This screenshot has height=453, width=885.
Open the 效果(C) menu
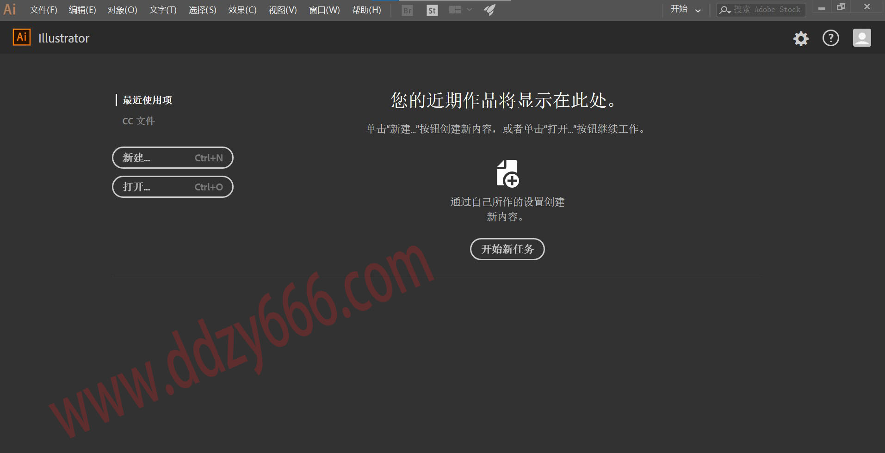[x=242, y=10]
